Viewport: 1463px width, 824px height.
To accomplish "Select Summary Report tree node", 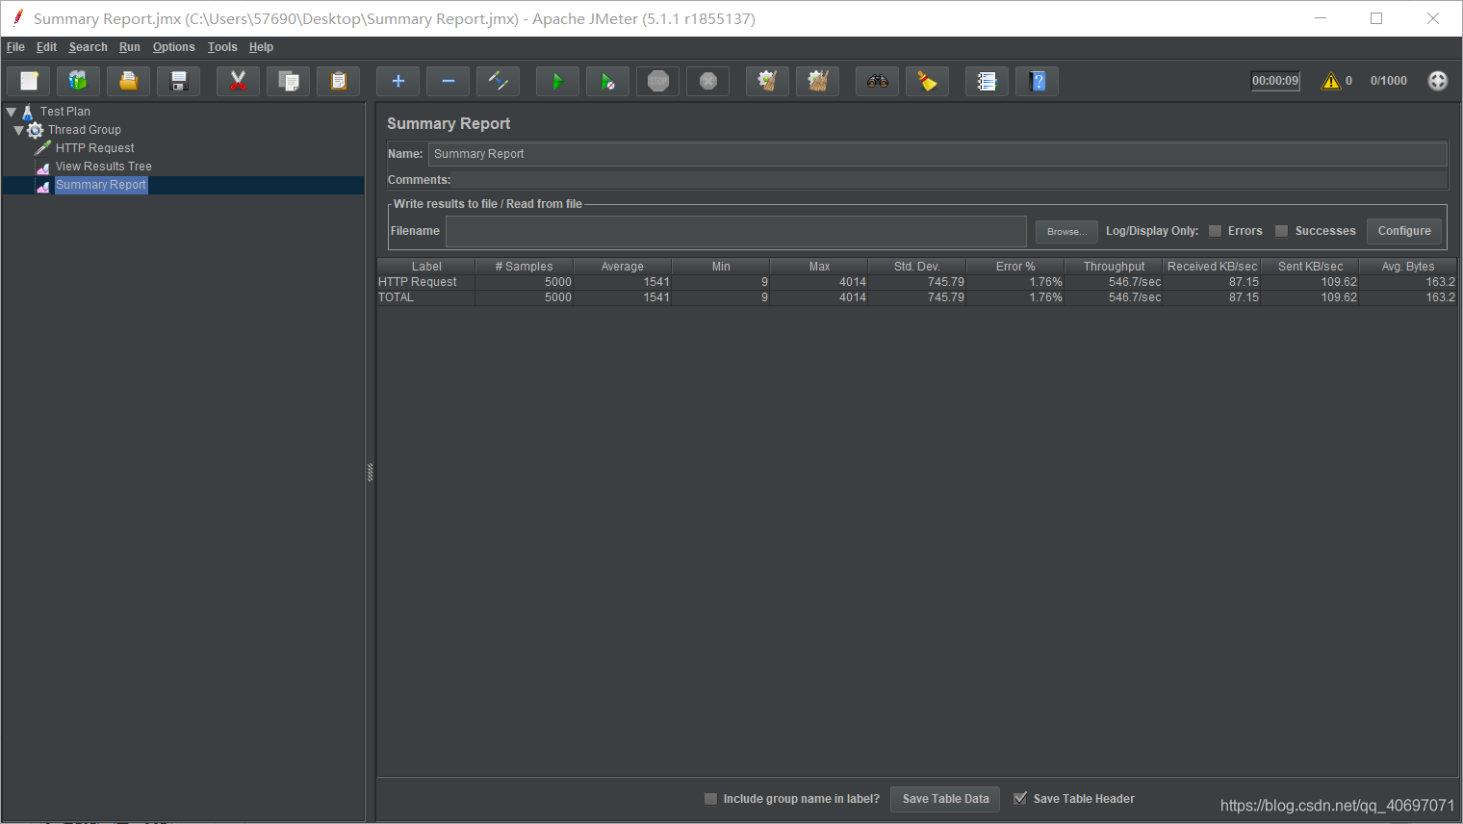I will click(100, 185).
